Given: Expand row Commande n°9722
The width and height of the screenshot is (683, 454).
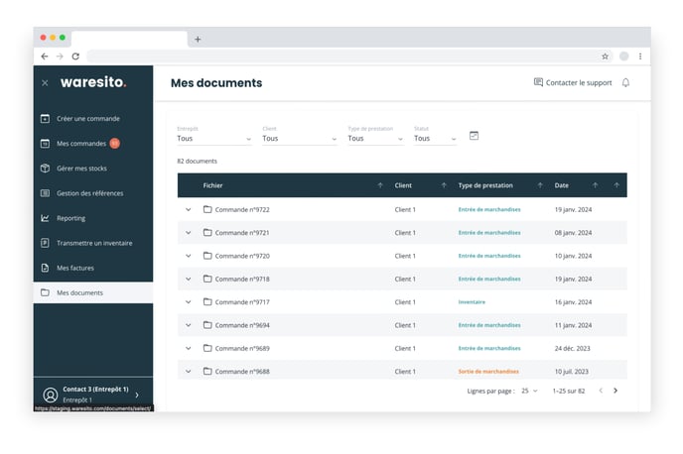Looking at the screenshot, I should (x=189, y=209).
